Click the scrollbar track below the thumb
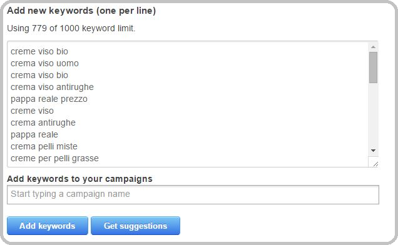The image size is (398, 245). 373,114
